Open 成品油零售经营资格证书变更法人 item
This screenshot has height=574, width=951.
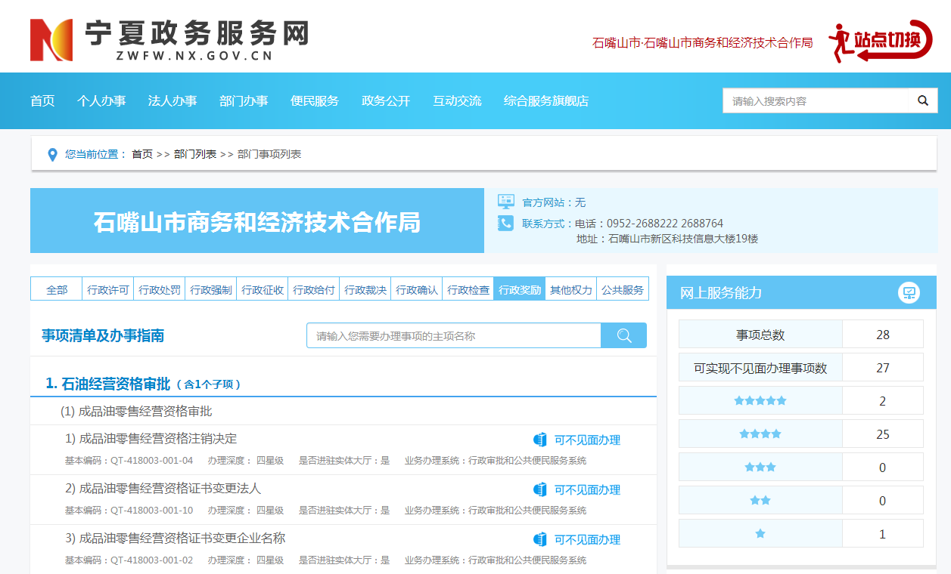tap(170, 489)
